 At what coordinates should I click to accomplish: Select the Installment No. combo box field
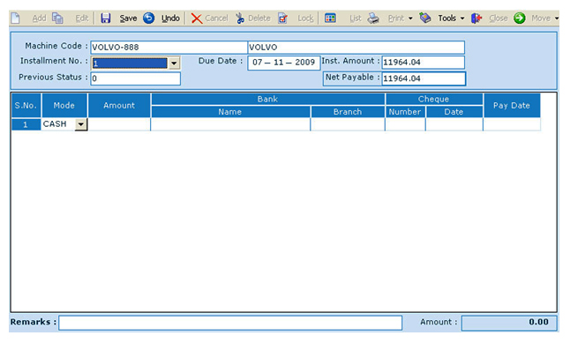click(x=136, y=63)
